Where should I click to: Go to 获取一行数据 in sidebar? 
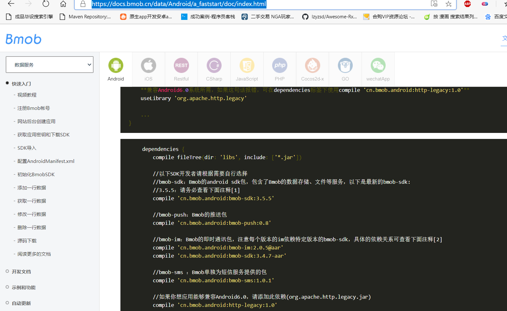click(x=32, y=201)
